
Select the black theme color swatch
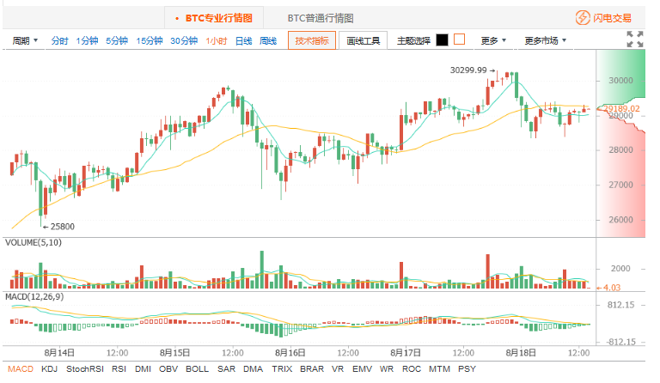coord(442,40)
